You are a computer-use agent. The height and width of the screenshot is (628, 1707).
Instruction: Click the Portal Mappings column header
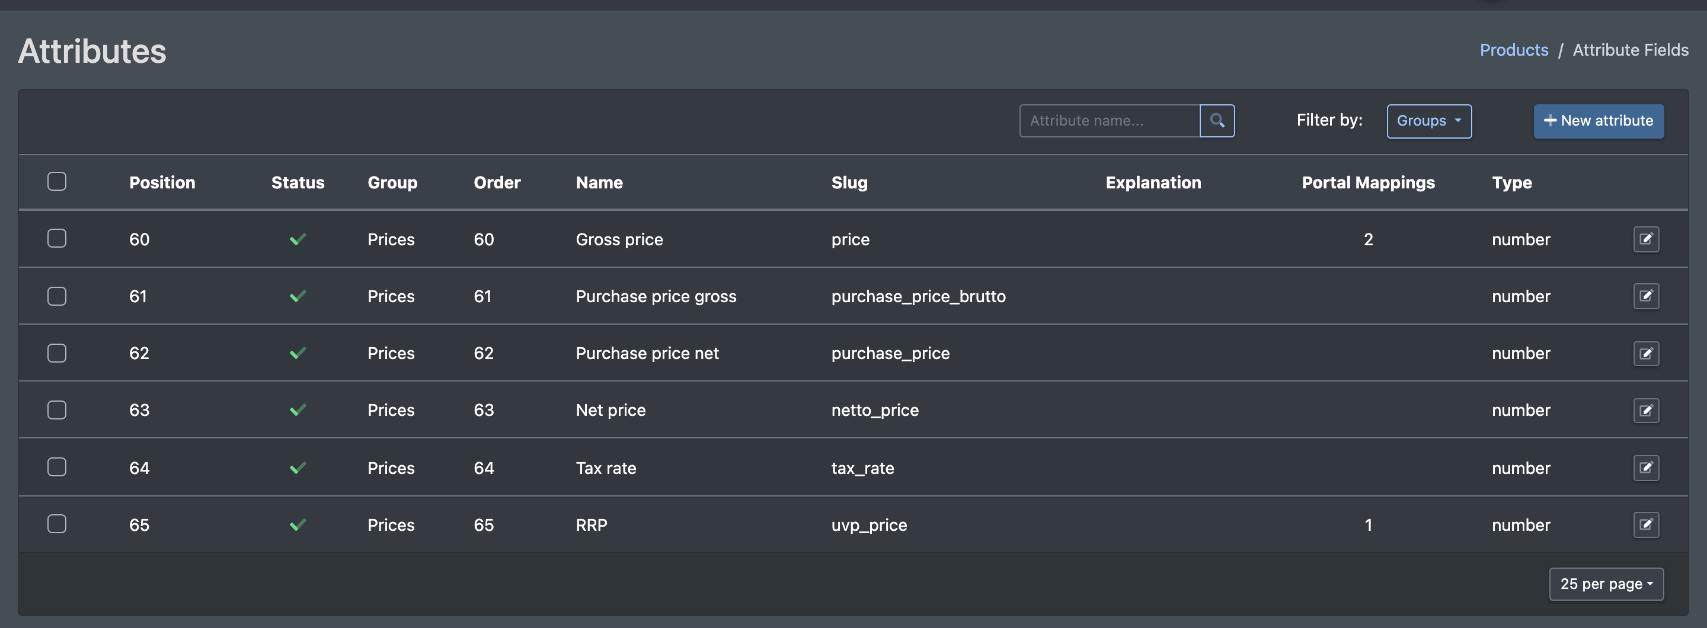click(1368, 182)
